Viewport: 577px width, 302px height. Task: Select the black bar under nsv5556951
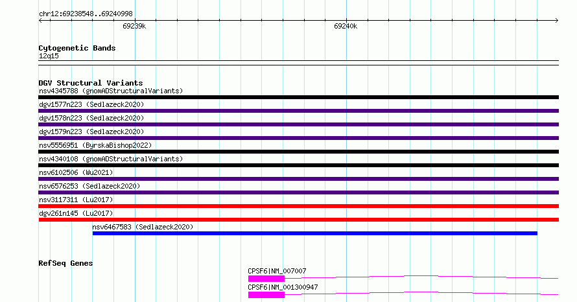(298, 152)
